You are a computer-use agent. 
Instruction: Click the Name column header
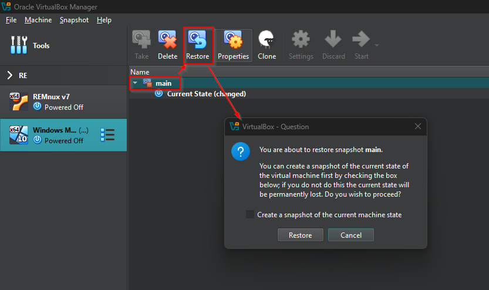309,72
